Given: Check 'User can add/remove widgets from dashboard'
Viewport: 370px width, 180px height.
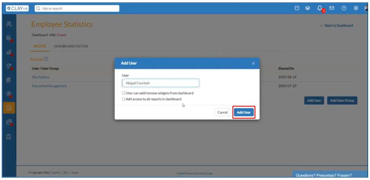Looking at the screenshot, I should [x=123, y=93].
